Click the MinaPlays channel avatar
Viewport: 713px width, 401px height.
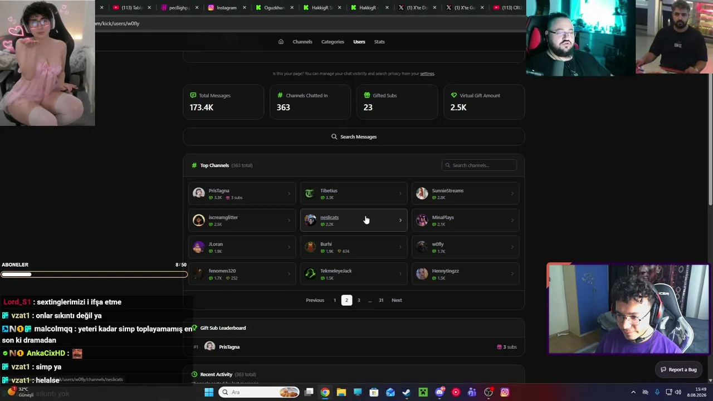(422, 220)
